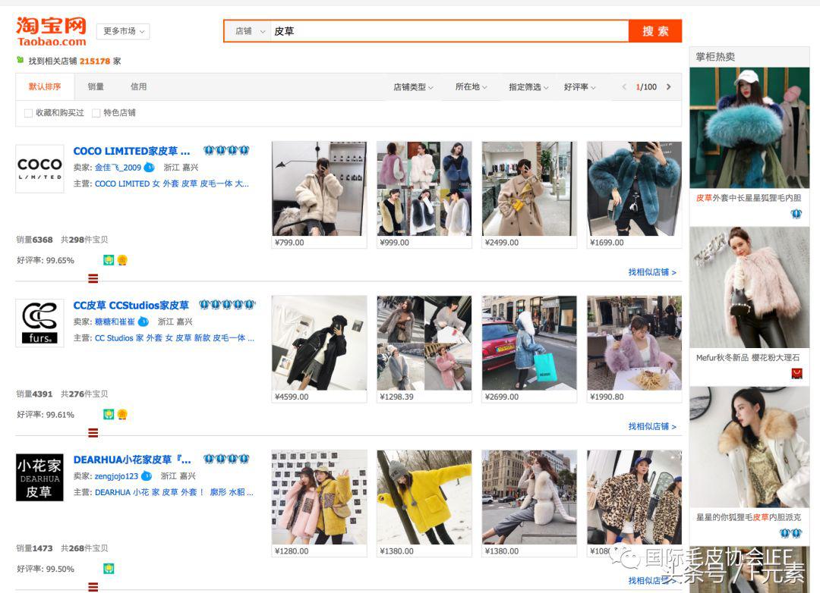Viewport: 820px width, 593px height.
Task: Click crown badge under 皮草外套中长星星 sidebar item
Action: (796, 214)
